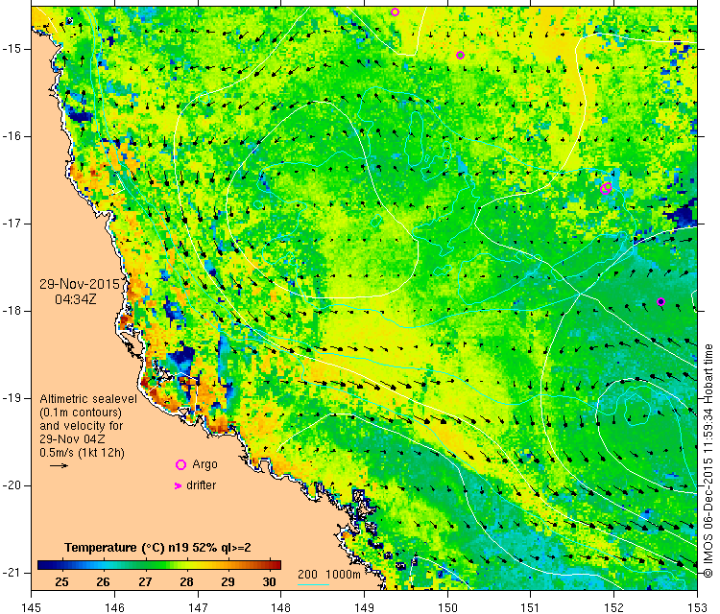Click the '29' value on temperature scale

[x=228, y=582]
